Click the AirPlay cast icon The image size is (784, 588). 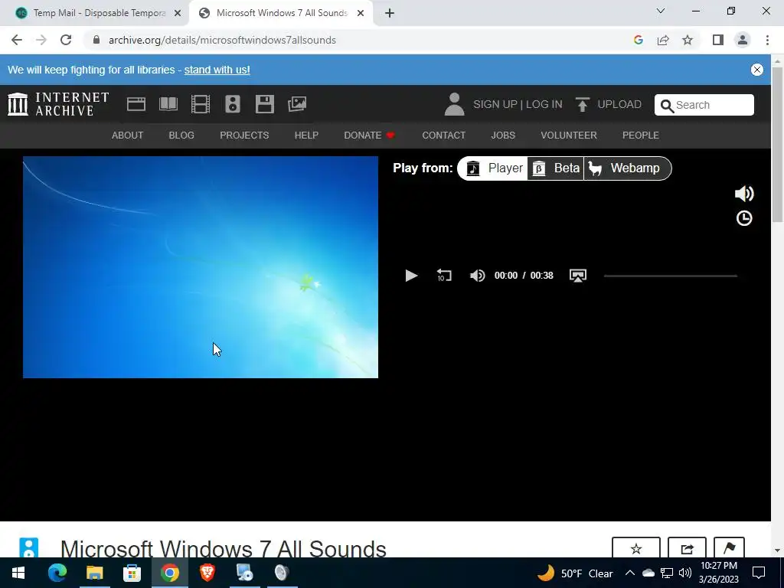click(x=578, y=276)
